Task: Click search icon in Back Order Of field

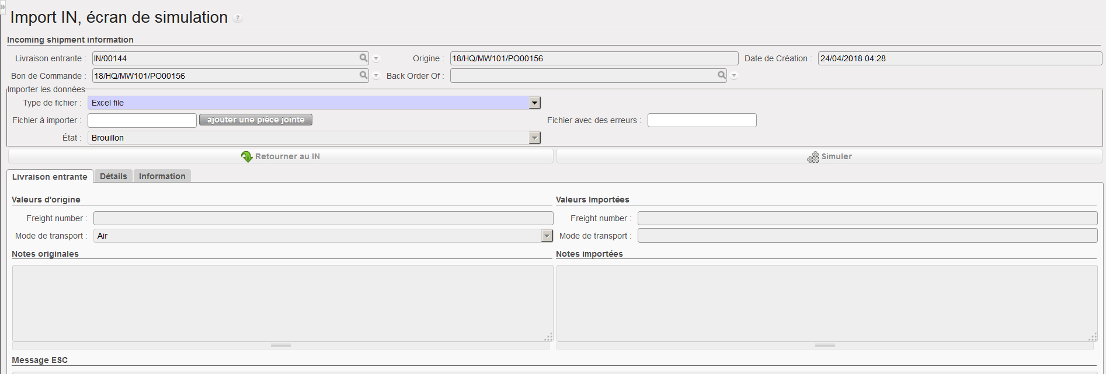Action: [722, 75]
